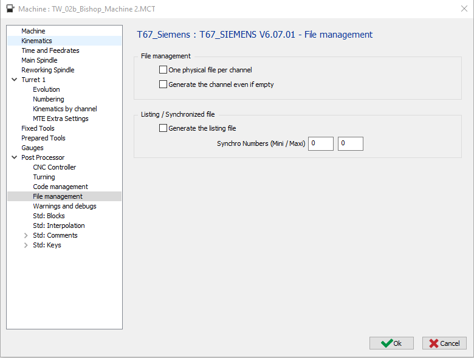Select Kinematics in the tree
Viewport: 474px width, 358px height.
36,41
